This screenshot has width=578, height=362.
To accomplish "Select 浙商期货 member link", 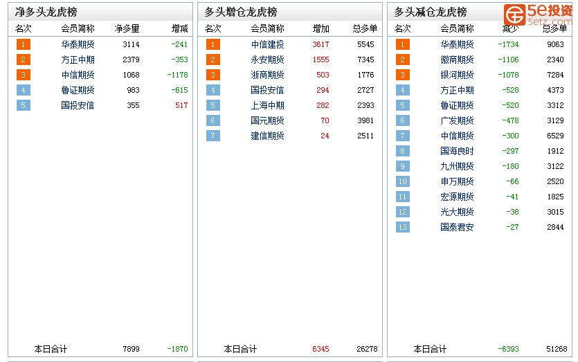I will click(268, 75).
